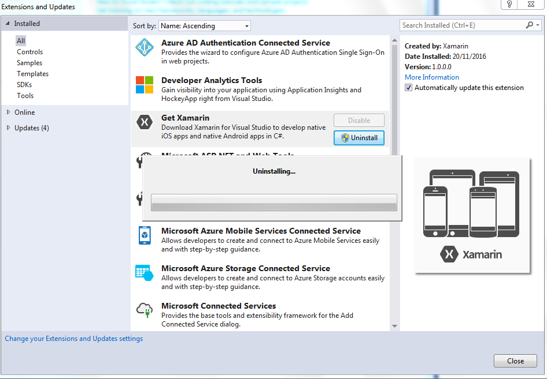547x379 pixels.
Task: Toggle Automatically update this extension checkbox
Action: point(408,88)
